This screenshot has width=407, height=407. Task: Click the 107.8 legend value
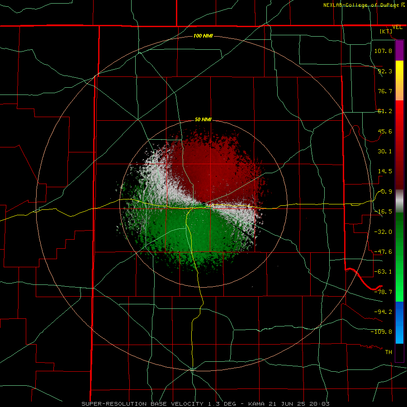[383, 51]
